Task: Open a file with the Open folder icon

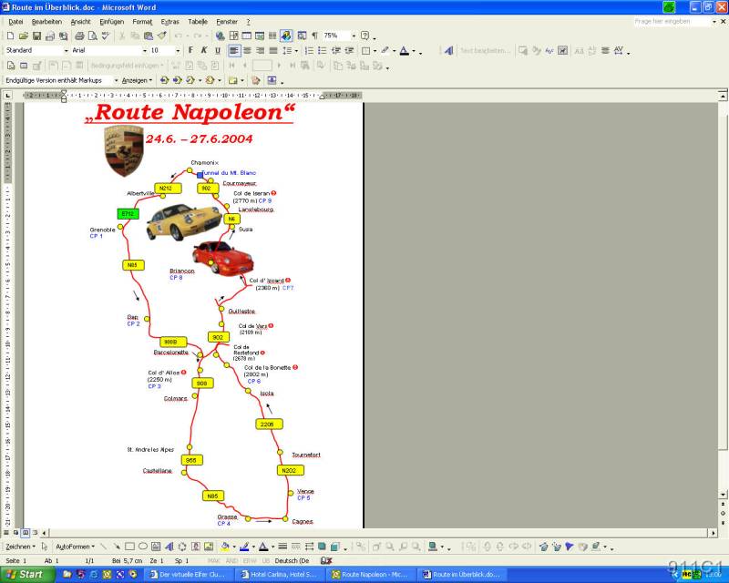Action: 24,36
